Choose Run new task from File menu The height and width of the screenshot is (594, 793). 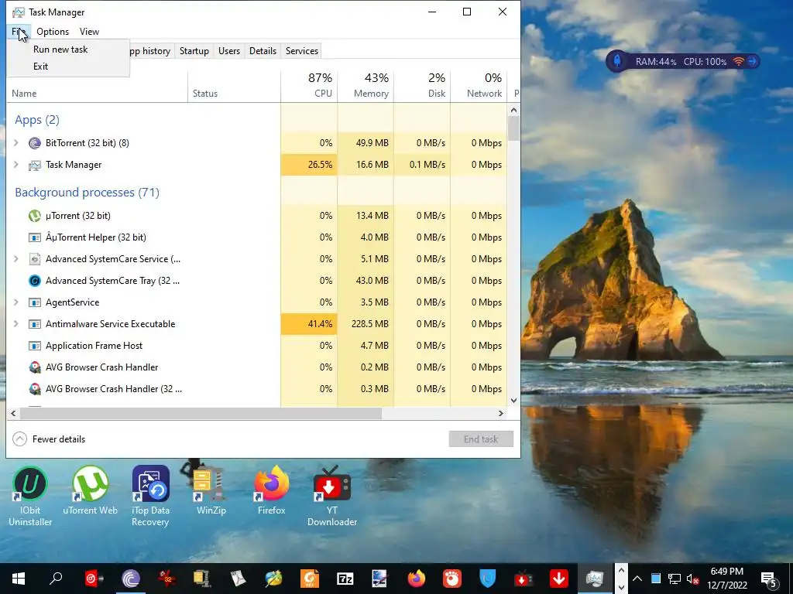(x=60, y=49)
